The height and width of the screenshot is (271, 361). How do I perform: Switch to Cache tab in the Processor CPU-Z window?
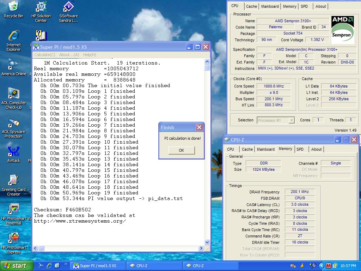[x=251, y=6]
